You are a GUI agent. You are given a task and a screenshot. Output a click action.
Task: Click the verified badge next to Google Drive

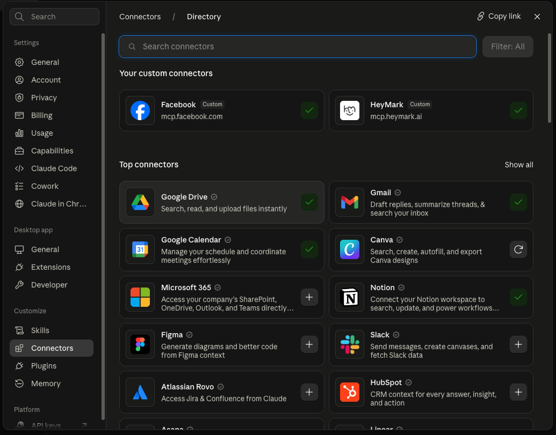[x=214, y=197]
